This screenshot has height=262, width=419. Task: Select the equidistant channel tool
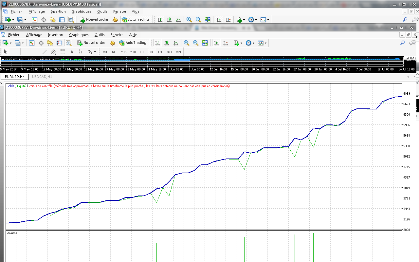54,52
